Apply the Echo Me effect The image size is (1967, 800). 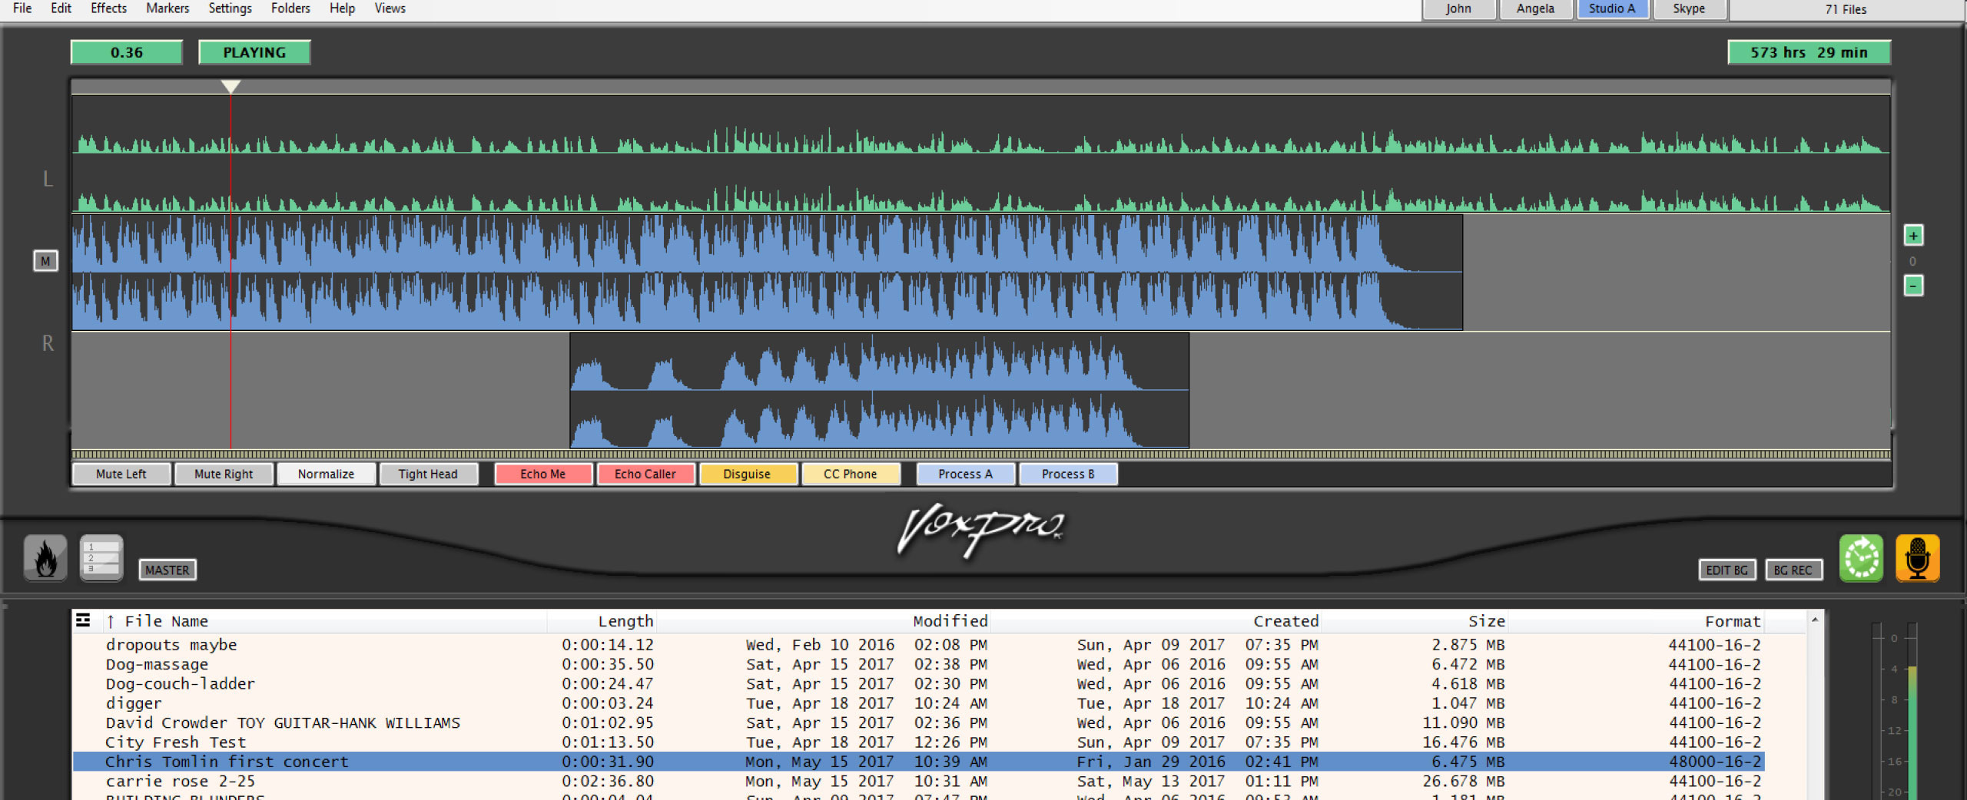543,474
